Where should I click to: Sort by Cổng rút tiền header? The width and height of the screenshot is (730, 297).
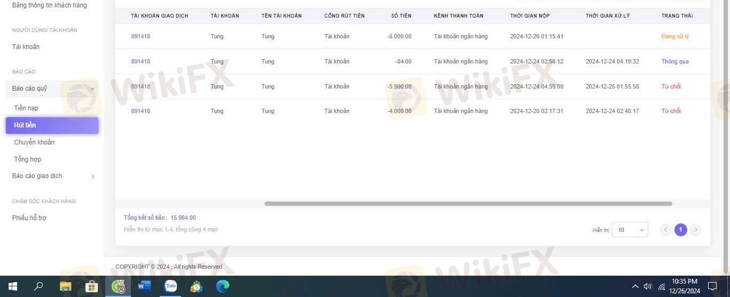click(344, 16)
